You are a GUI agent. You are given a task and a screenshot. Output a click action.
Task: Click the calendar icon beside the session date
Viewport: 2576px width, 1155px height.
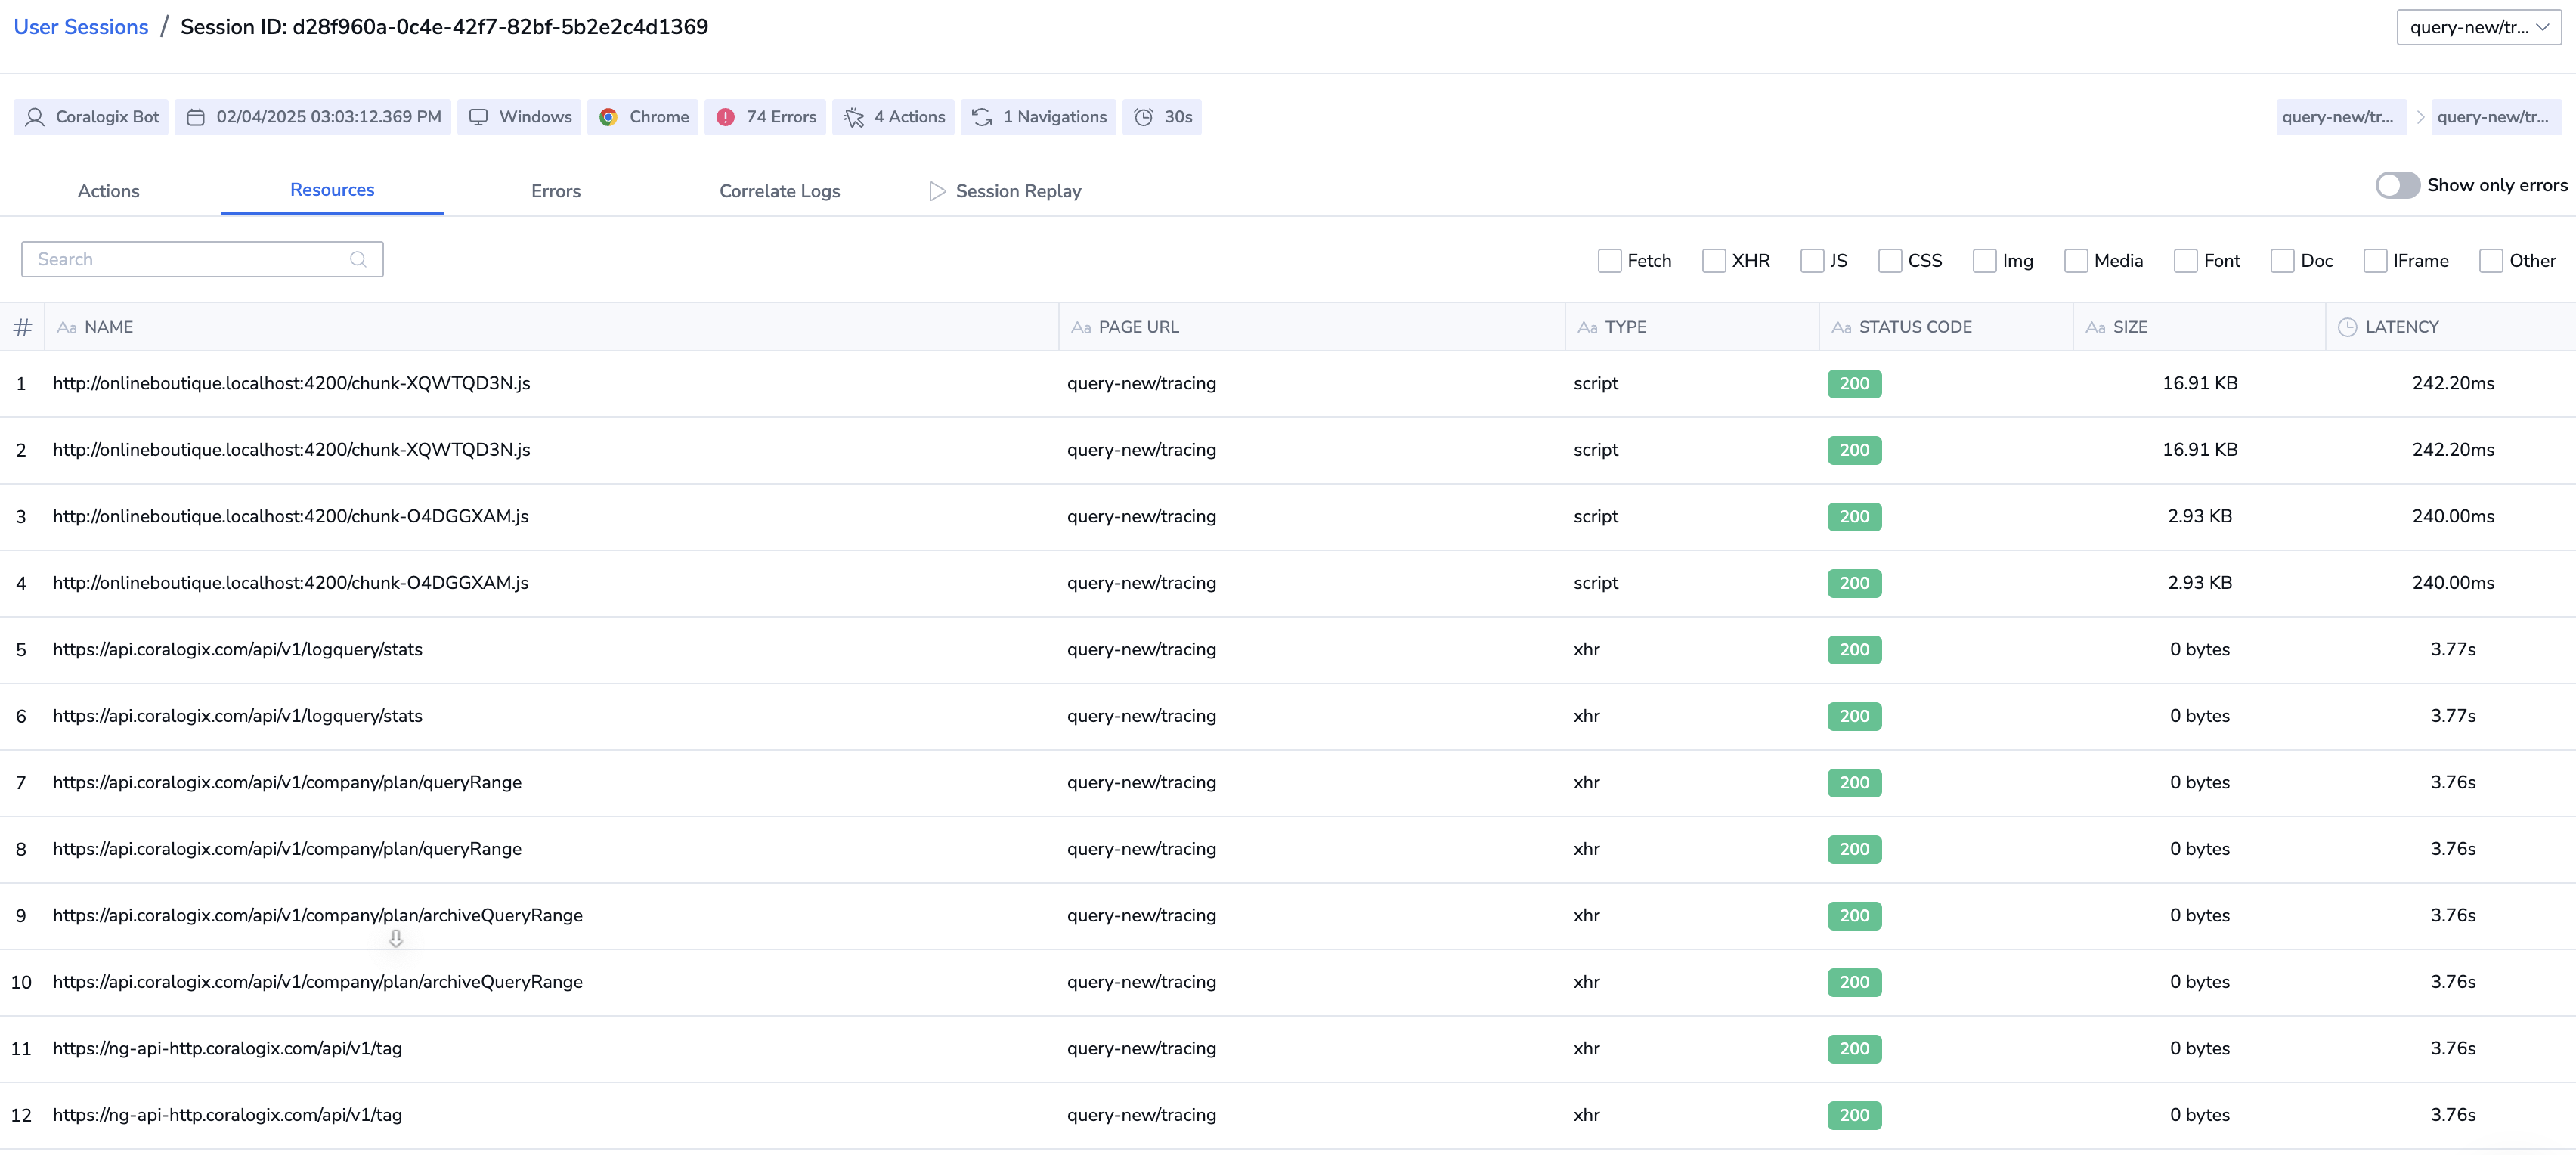(x=196, y=117)
